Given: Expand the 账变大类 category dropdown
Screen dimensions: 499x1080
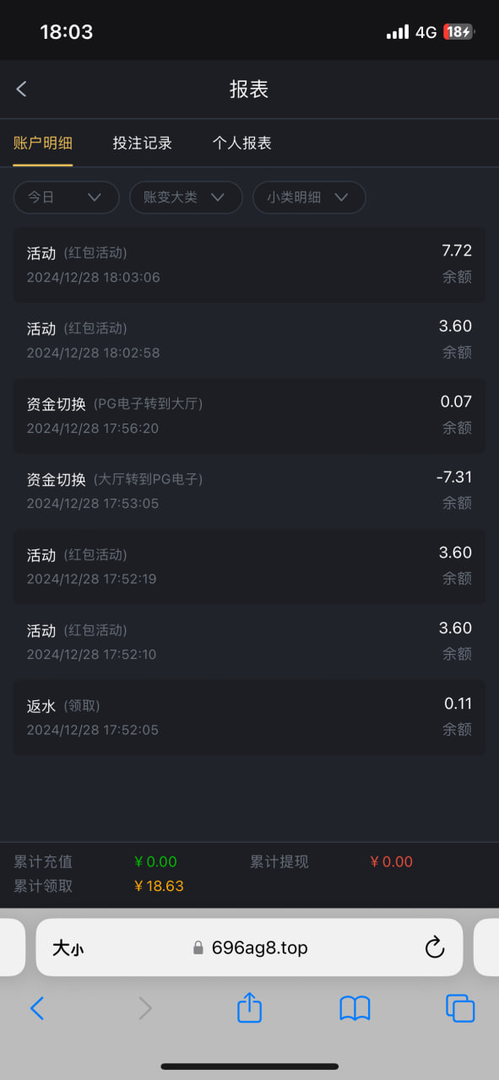Looking at the screenshot, I should tap(186, 197).
